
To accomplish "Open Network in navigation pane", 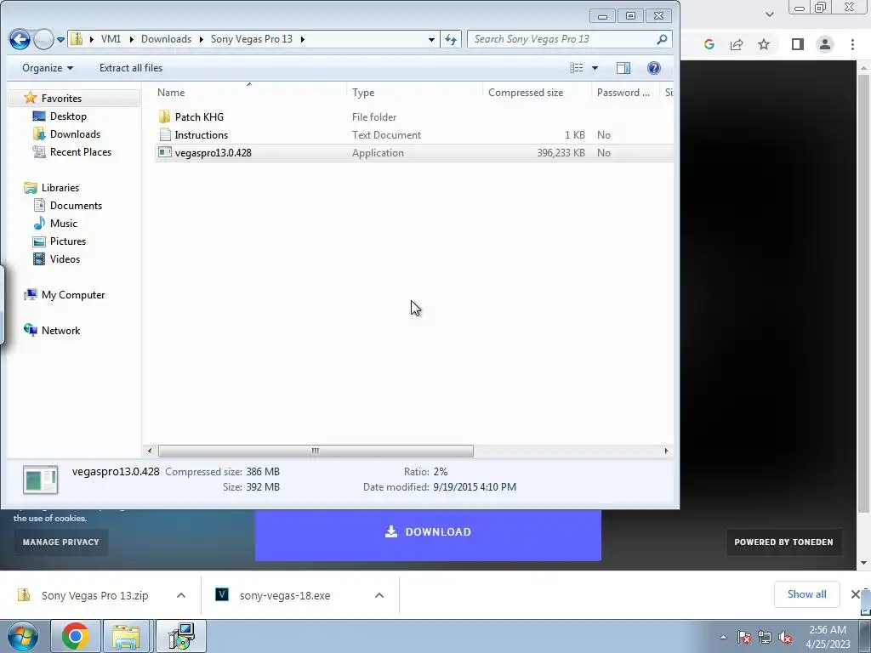I will pos(60,331).
